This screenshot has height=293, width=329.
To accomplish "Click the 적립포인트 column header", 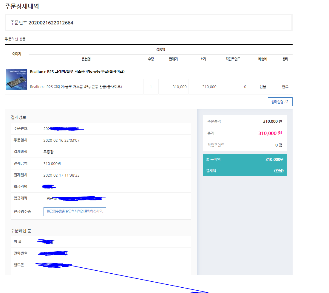I will pyautogui.click(x=233, y=59).
